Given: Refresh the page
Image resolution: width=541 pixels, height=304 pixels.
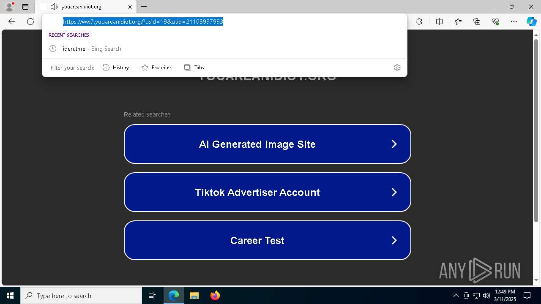Looking at the screenshot, I should (30, 22).
